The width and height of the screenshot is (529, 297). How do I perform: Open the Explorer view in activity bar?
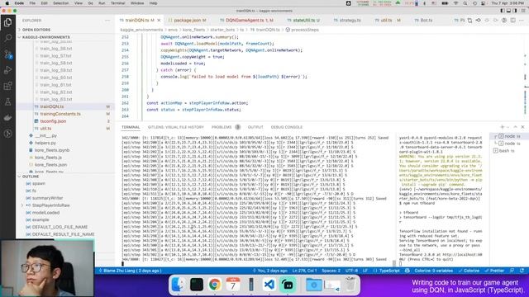point(7,22)
